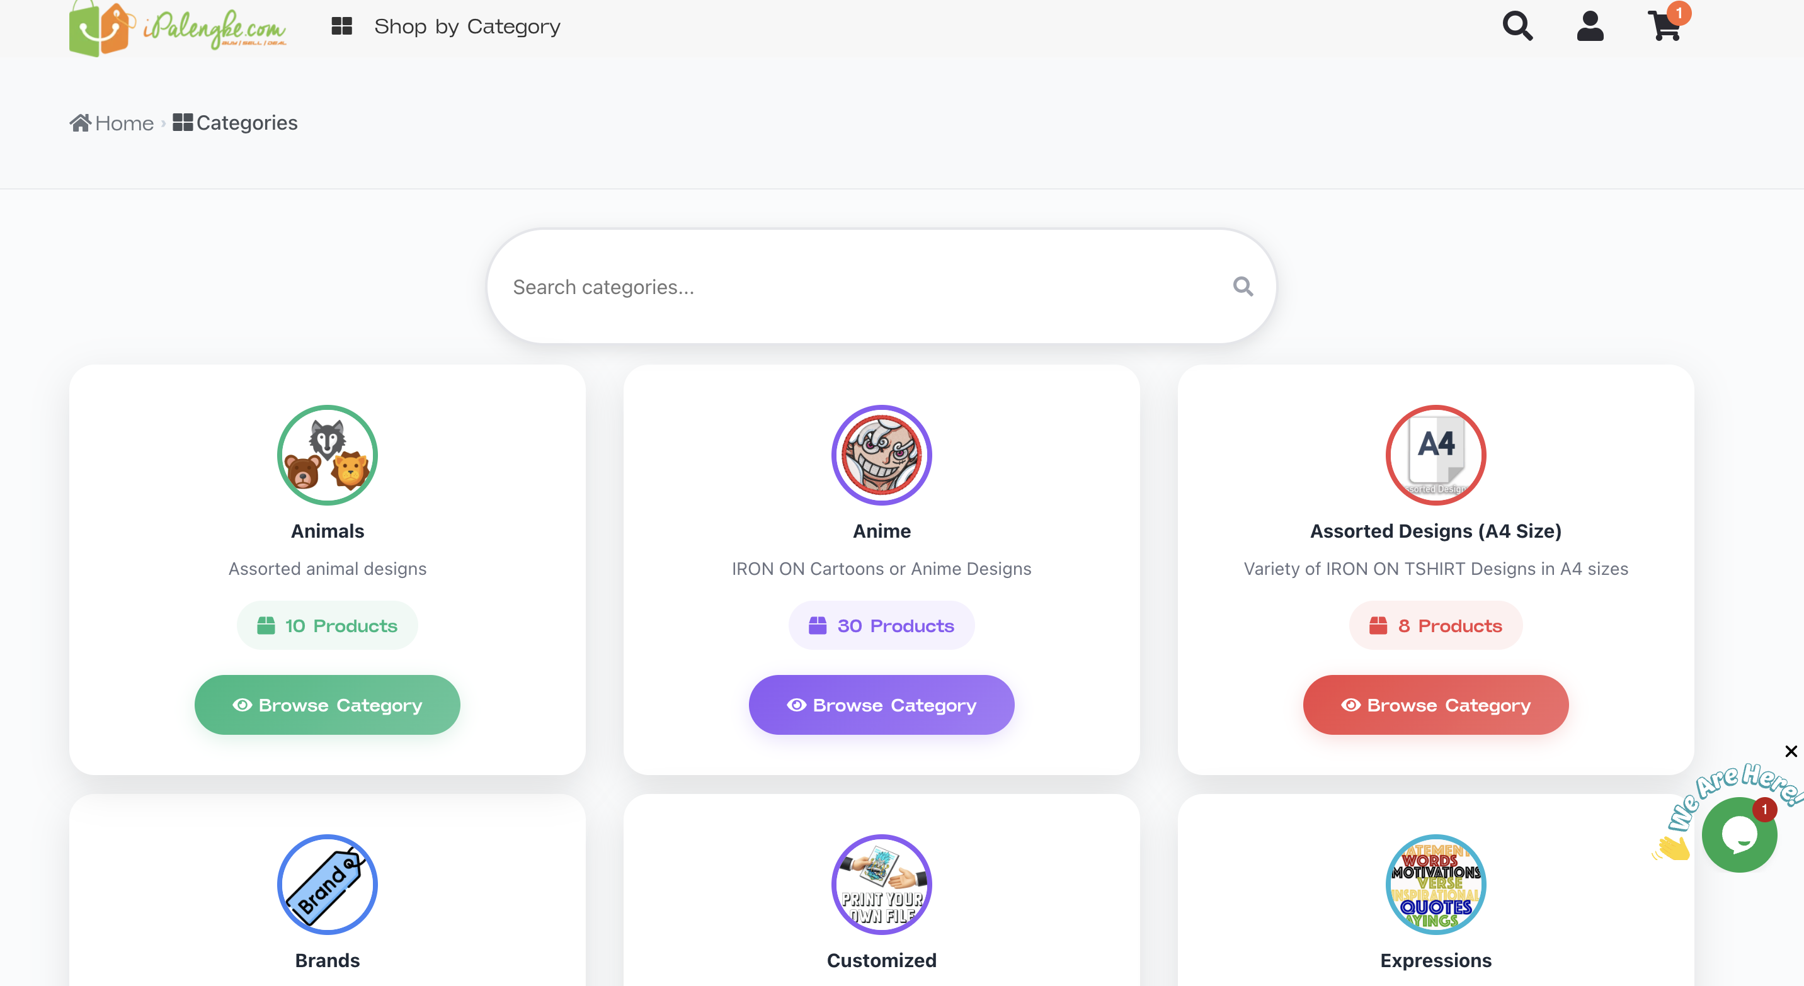1804x986 pixels.
Task: Open the user account icon
Action: pyautogui.click(x=1590, y=26)
